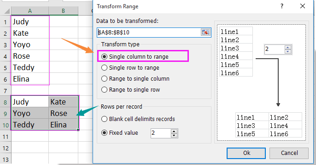Screen dimensions: 316x165
Task: Select row 11 header
Action: (6, 137)
